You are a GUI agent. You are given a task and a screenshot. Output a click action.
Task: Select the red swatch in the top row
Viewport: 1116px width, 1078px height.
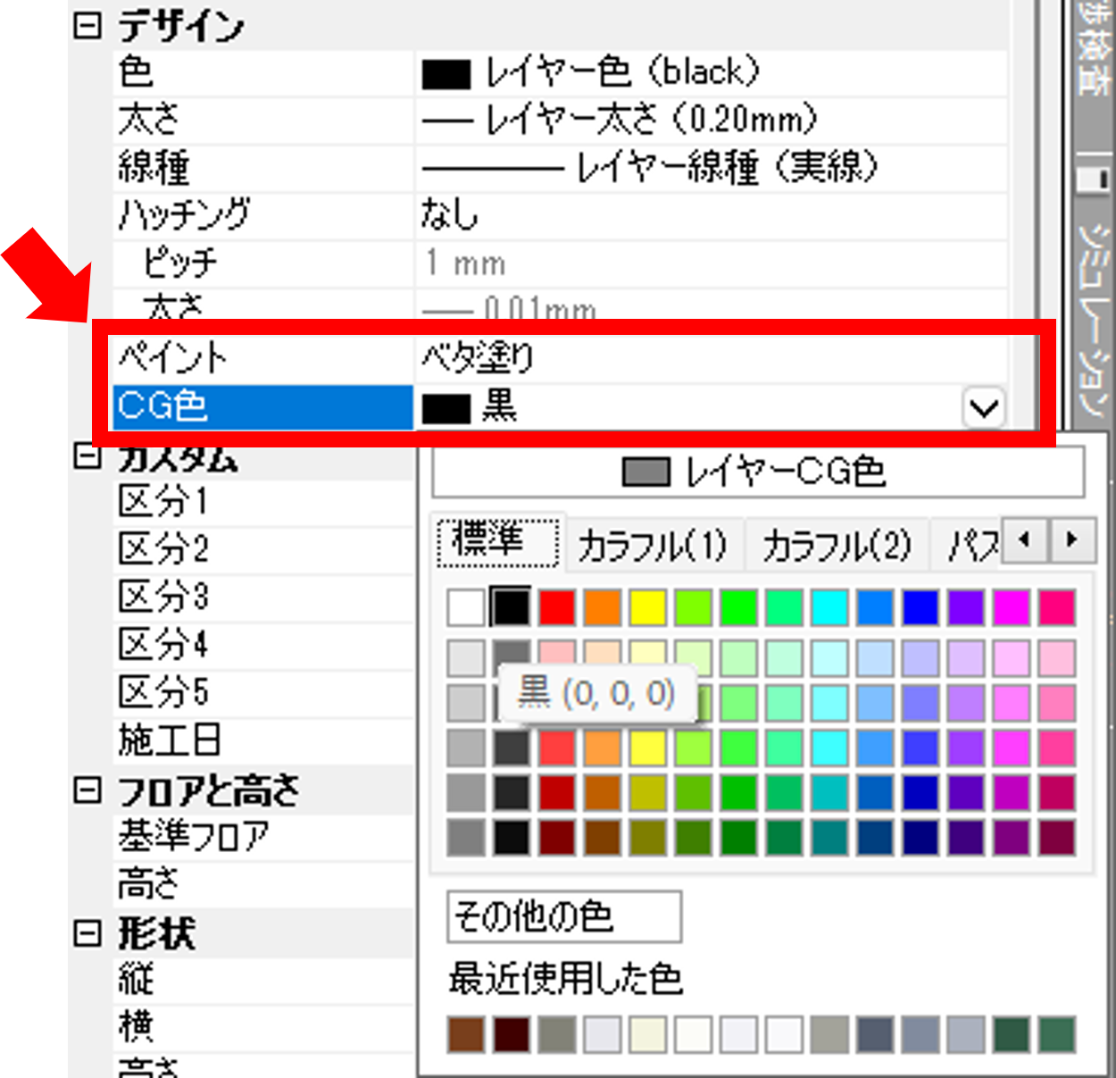(x=555, y=608)
